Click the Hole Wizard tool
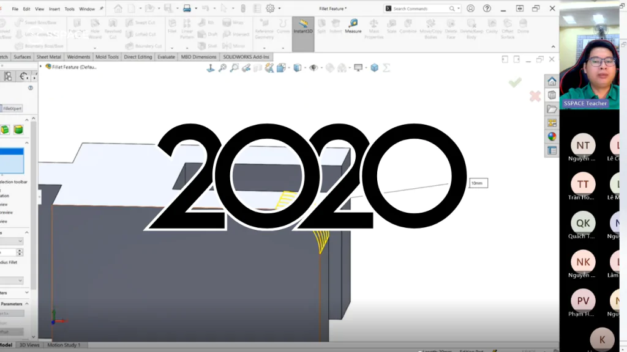The image size is (627, 352). [95, 29]
